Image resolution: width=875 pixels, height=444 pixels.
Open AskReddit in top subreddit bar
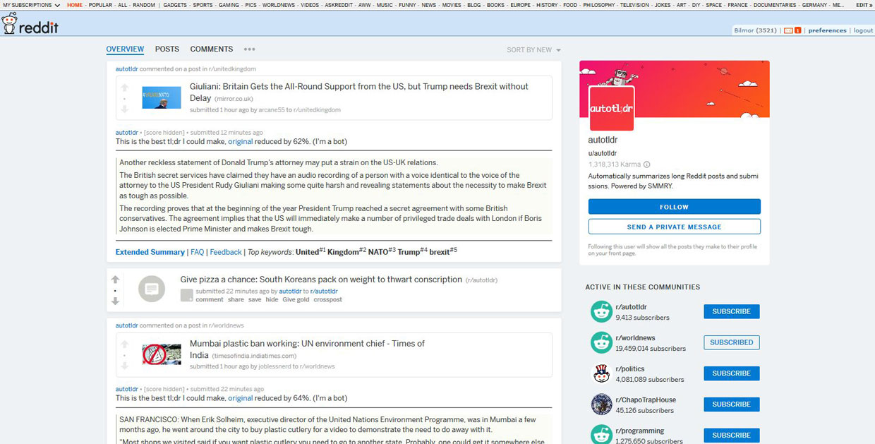pos(339,5)
